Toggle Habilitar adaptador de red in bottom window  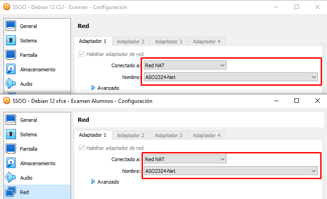pyautogui.click(x=82, y=148)
